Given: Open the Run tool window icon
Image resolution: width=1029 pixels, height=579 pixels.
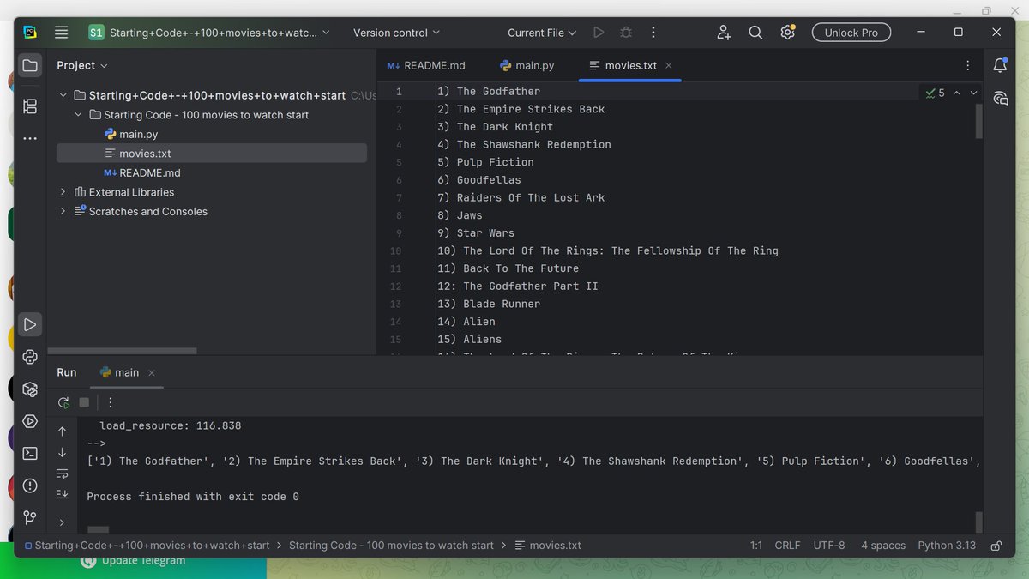Looking at the screenshot, I should (30, 324).
